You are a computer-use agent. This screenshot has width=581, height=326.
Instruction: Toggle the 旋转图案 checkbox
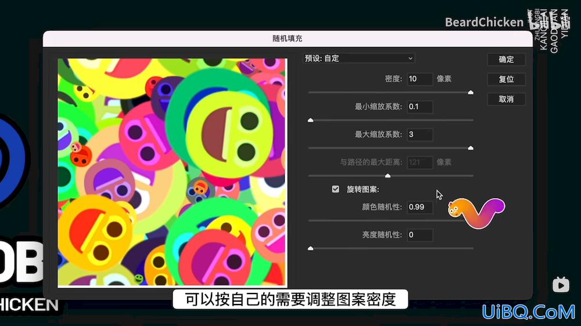tap(335, 189)
